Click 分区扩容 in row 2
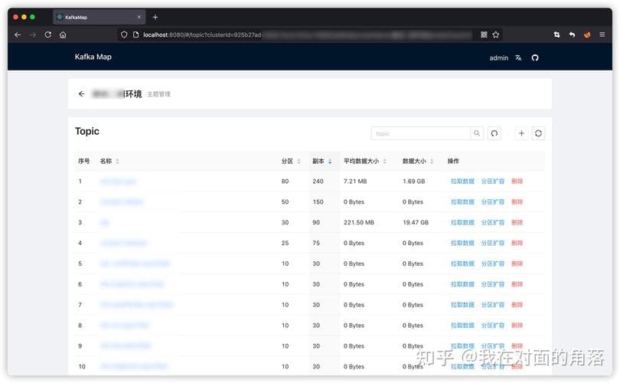The height and width of the screenshot is (383, 620). tap(493, 201)
